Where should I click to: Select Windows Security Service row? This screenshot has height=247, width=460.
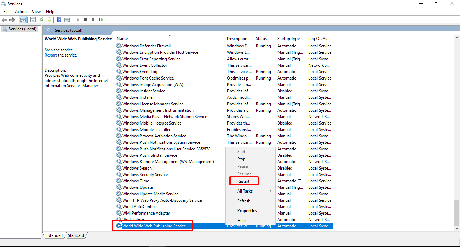coord(224,175)
